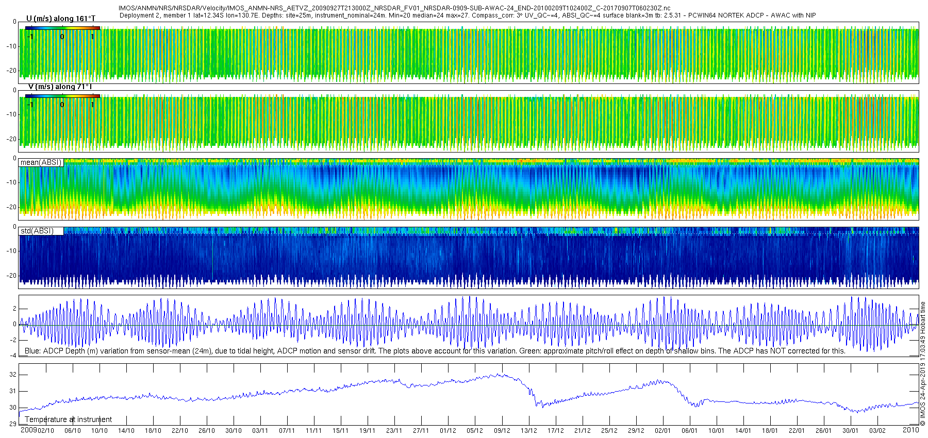Image resolution: width=928 pixels, height=438 pixels.
Task: Click the 27/11 date tick label
Action: [x=421, y=431]
